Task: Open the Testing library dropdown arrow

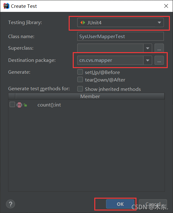Action: point(159,22)
